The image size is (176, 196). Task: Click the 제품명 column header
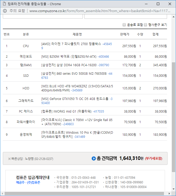(77, 34)
